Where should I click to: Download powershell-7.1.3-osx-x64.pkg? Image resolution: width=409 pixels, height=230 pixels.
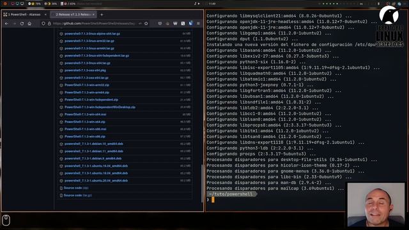pos(85,70)
